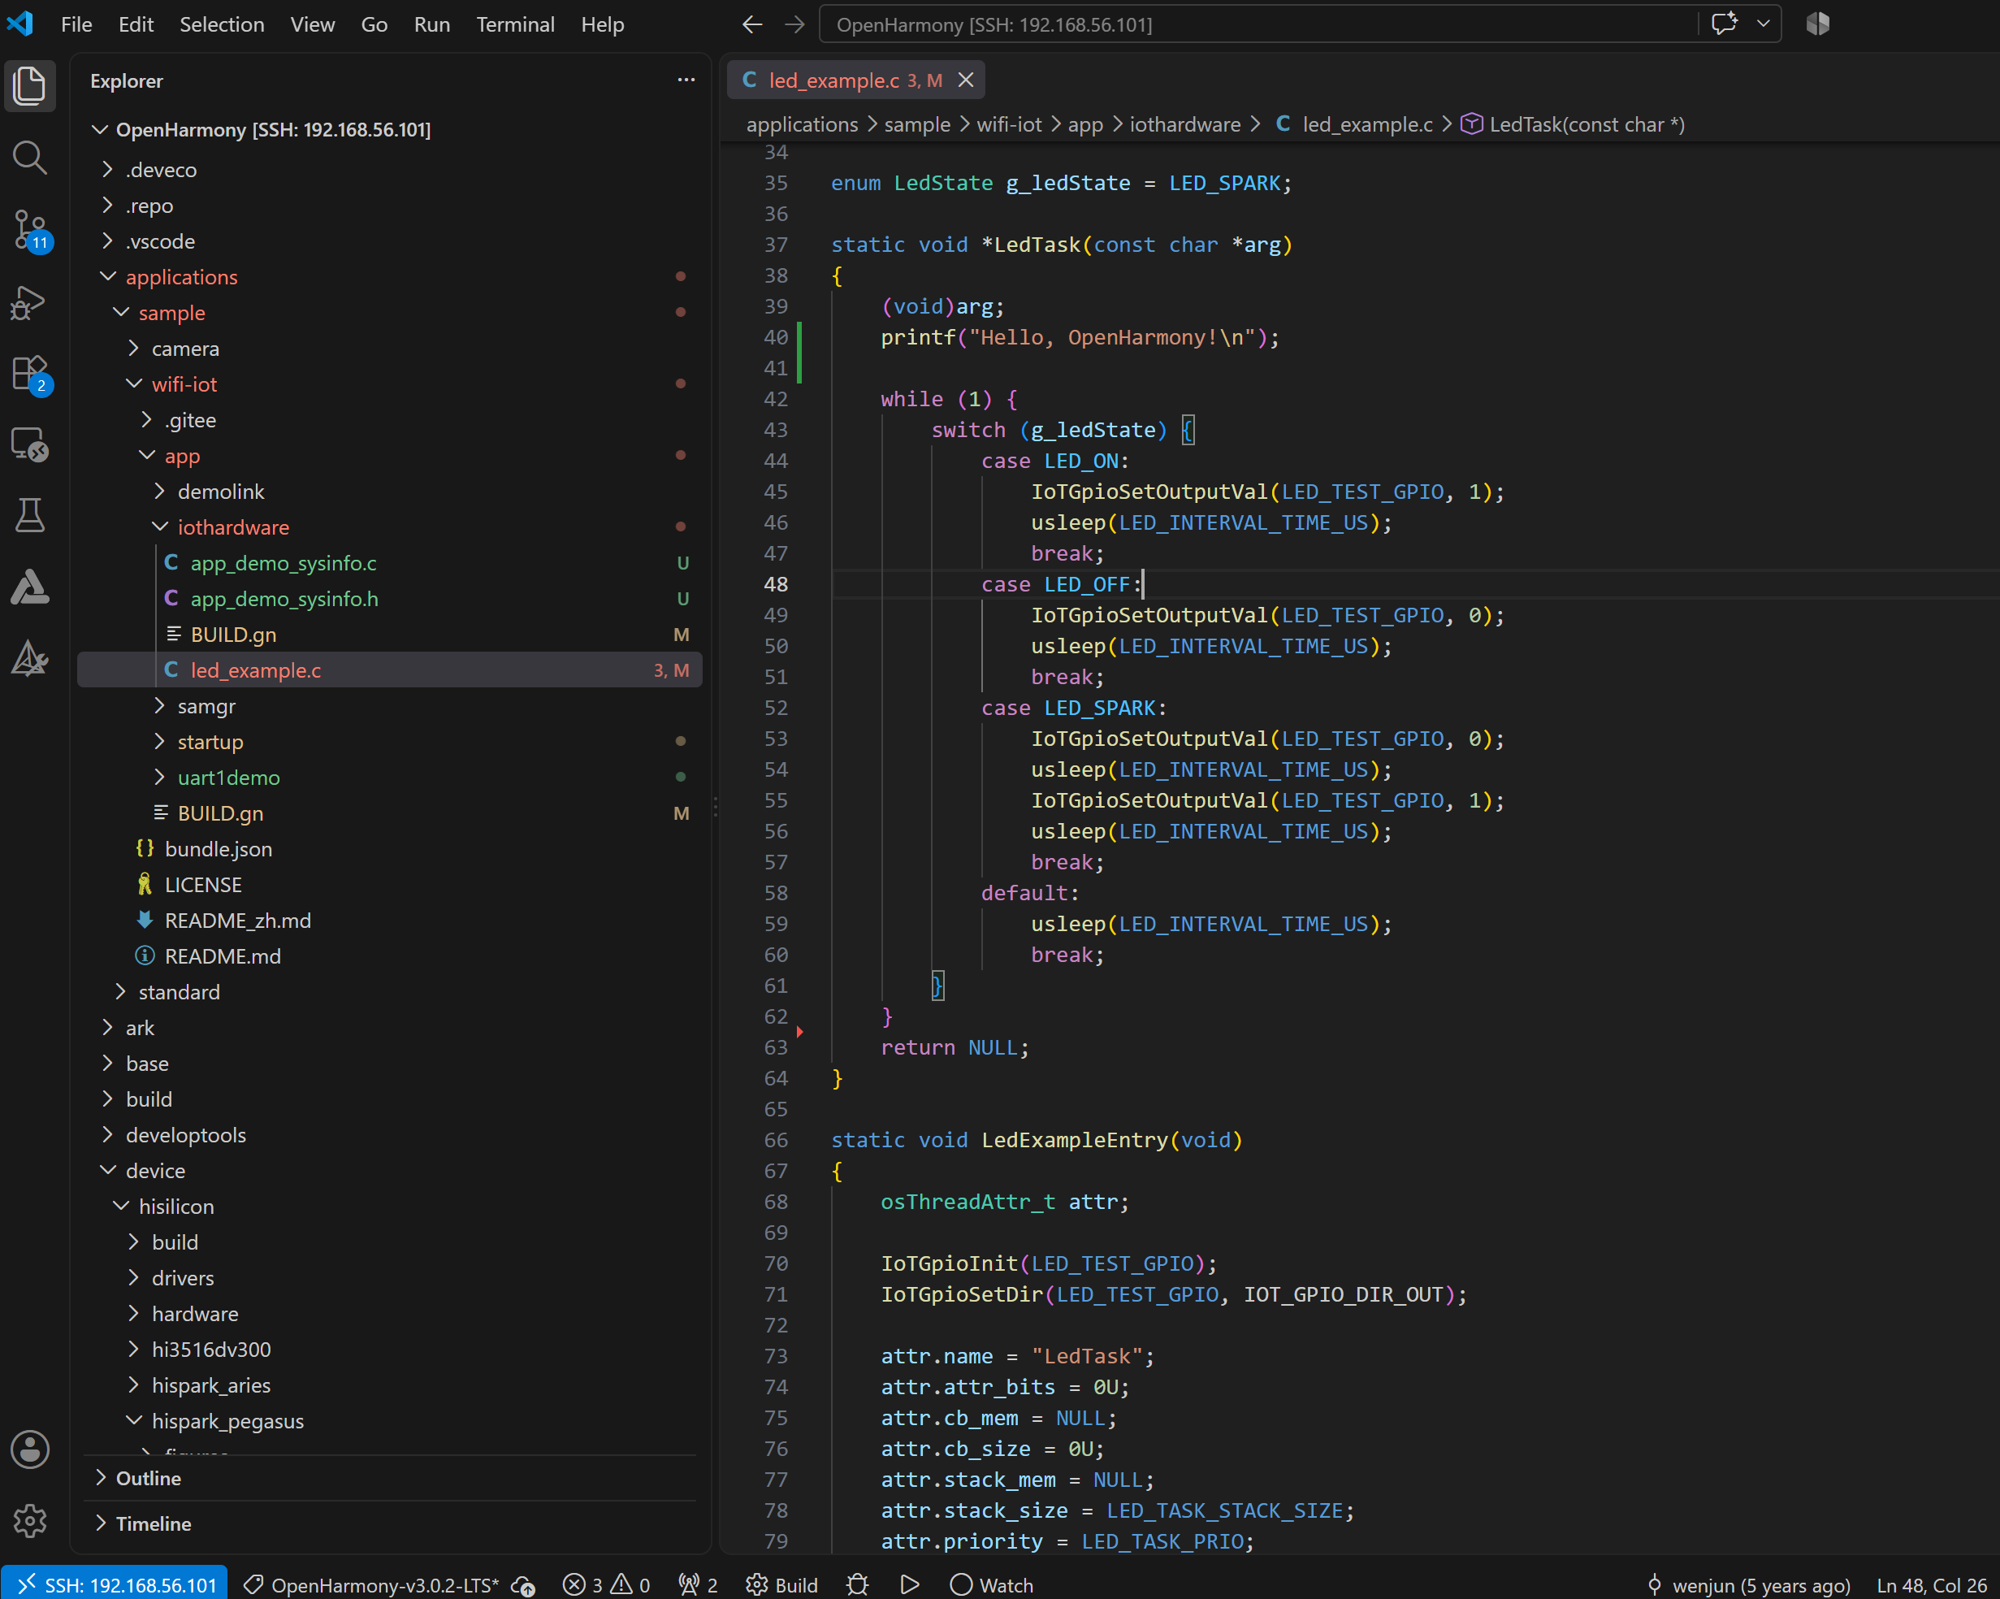Open Source Control with 11 changes

[30, 229]
